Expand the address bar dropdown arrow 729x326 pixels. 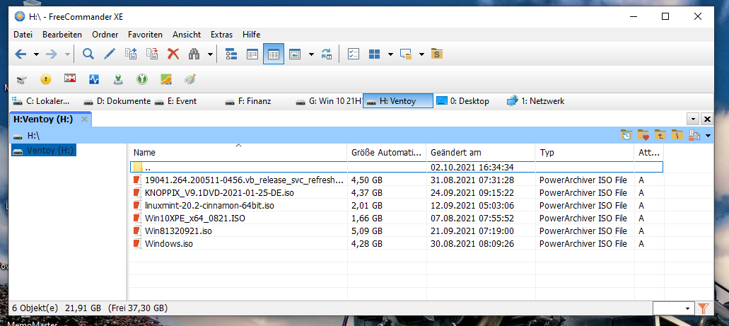708,136
